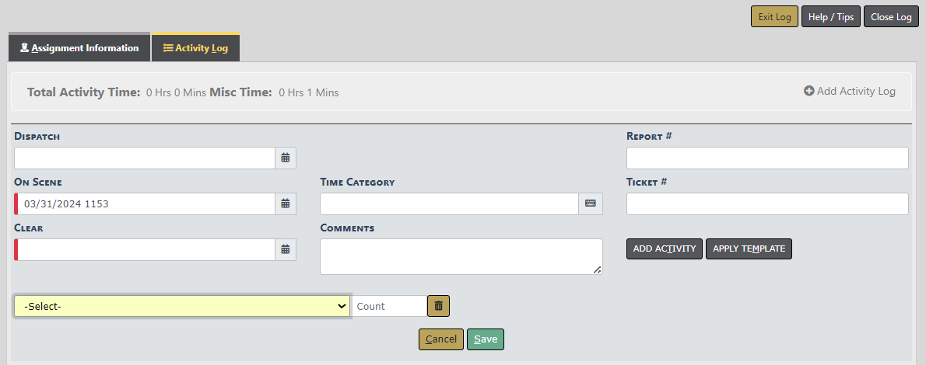Screen dimensions: 926x365
Task: Click into the Ticket # field
Action: point(767,203)
